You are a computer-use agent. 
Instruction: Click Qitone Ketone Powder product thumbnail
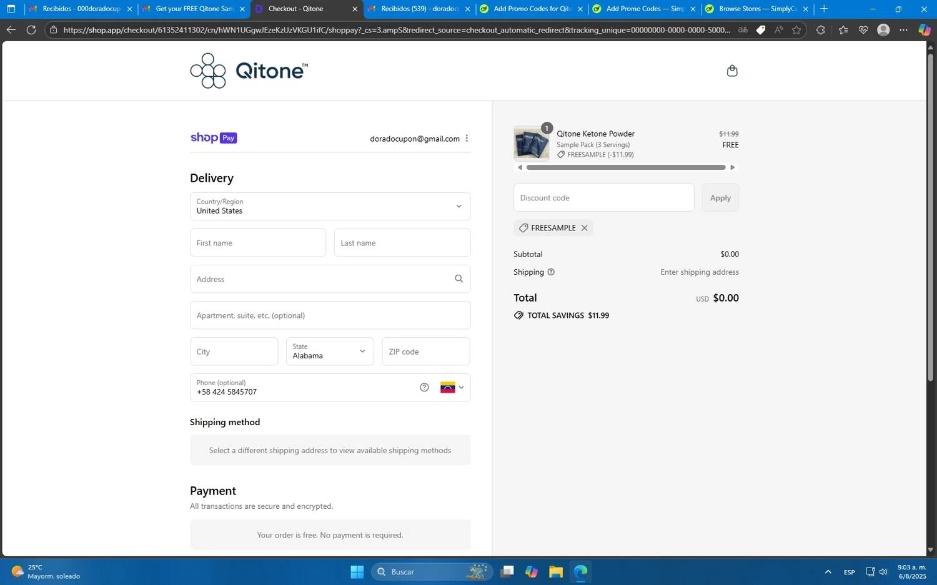tap(531, 144)
